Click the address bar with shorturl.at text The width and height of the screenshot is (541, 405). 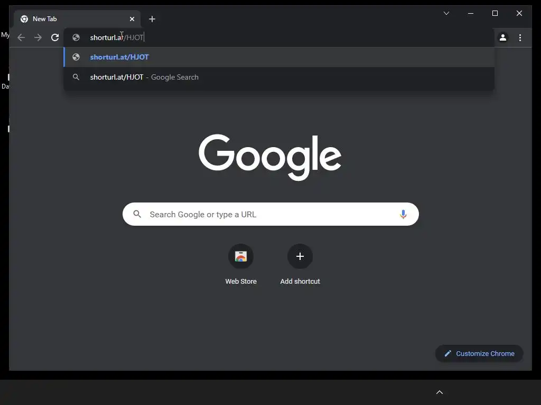tap(279, 37)
